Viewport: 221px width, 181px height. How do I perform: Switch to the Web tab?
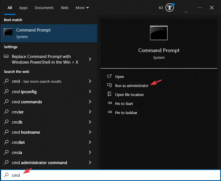pos(65,8)
